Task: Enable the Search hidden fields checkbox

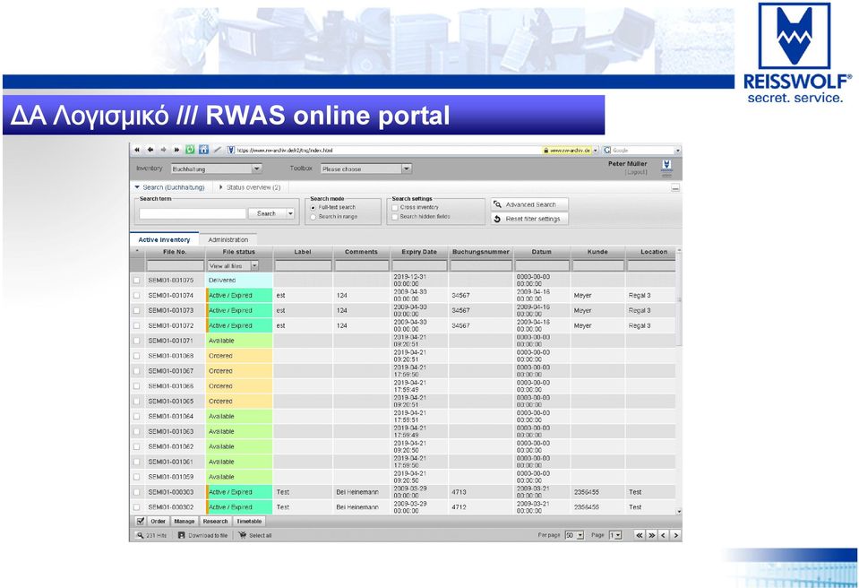Action: [x=394, y=217]
